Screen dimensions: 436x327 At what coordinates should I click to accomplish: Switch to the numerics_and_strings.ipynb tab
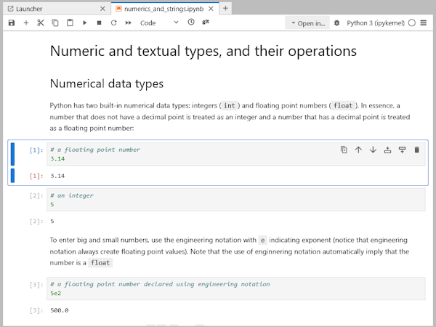[x=164, y=9]
